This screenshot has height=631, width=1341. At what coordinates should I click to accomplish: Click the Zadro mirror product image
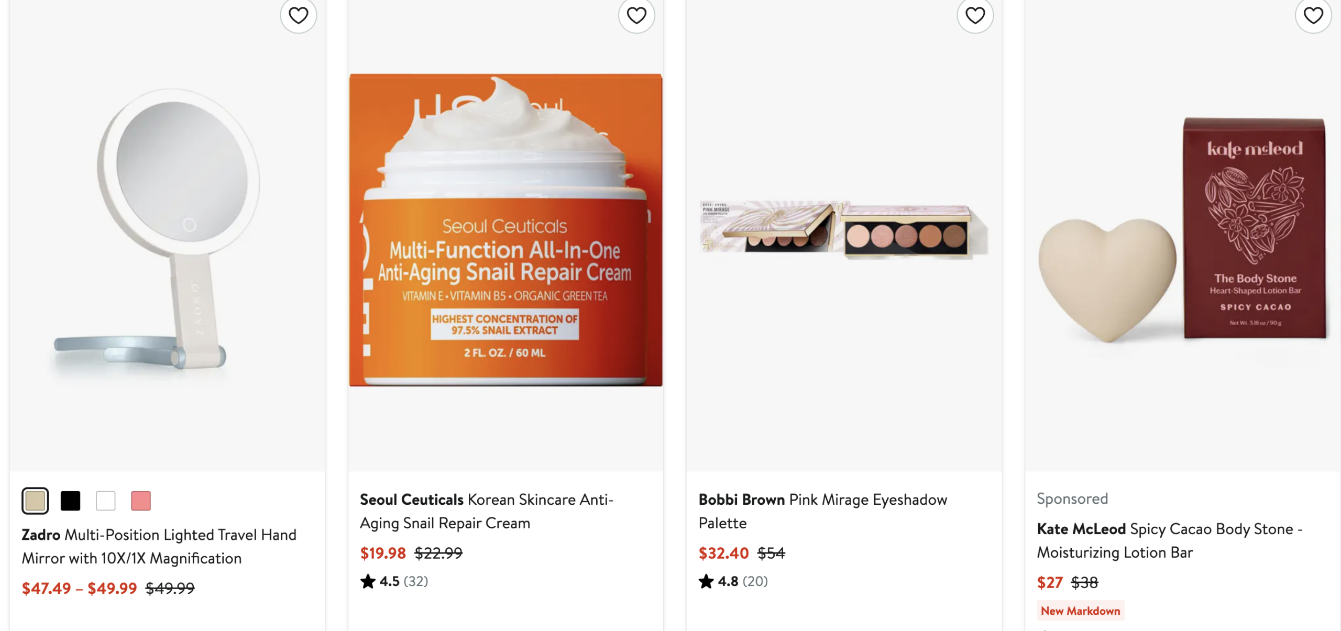click(167, 230)
